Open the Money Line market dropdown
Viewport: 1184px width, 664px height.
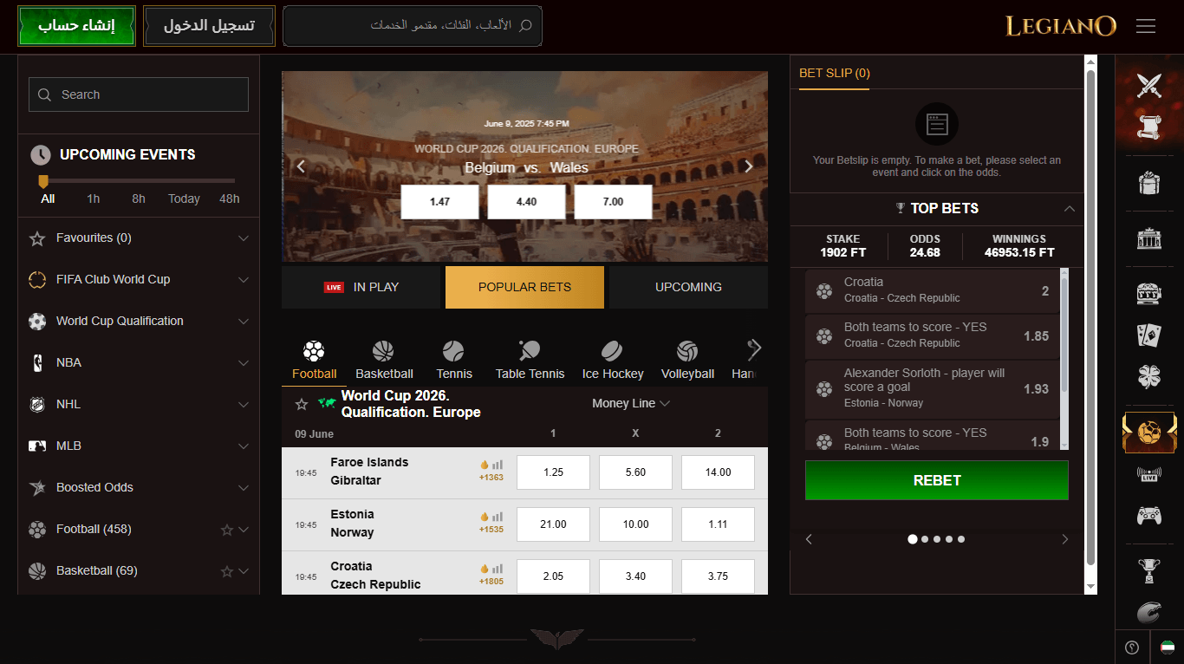pos(631,403)
